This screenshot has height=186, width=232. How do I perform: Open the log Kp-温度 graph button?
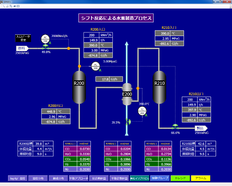click(17, 178)
